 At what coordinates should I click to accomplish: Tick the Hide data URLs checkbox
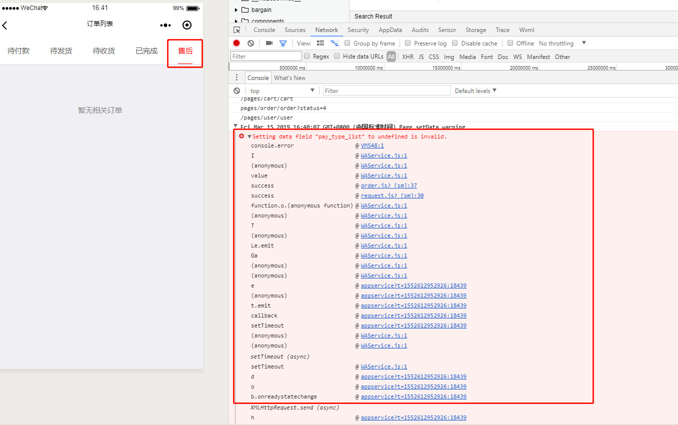[337, 56]
